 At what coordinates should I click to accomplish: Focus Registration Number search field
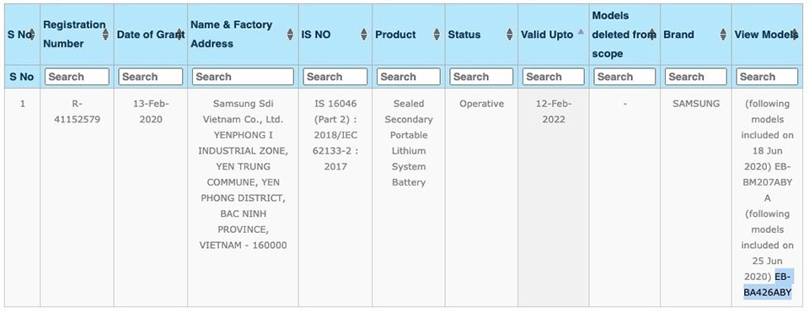click(77, 77)
